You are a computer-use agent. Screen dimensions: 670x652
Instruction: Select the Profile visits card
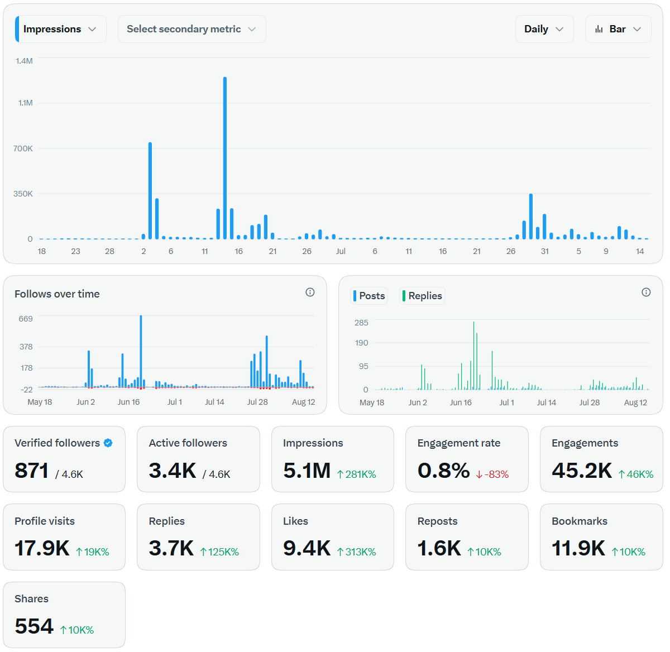64,537
